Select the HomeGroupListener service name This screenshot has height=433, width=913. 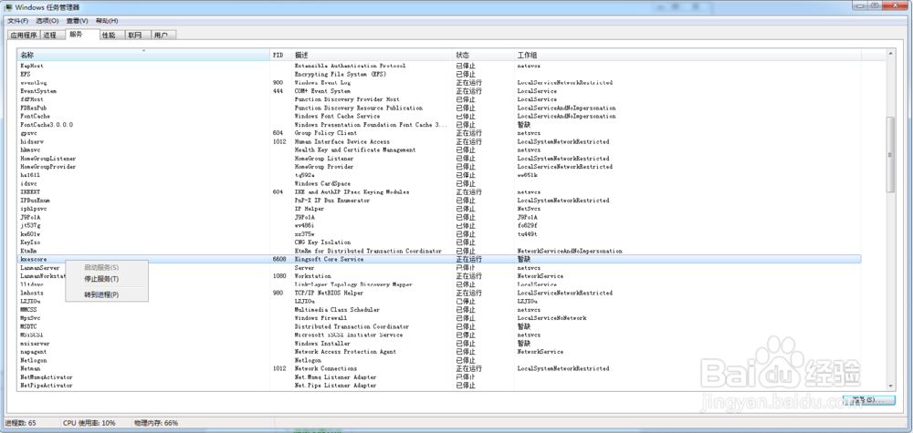pyautogui.click(x=47, y=158)
